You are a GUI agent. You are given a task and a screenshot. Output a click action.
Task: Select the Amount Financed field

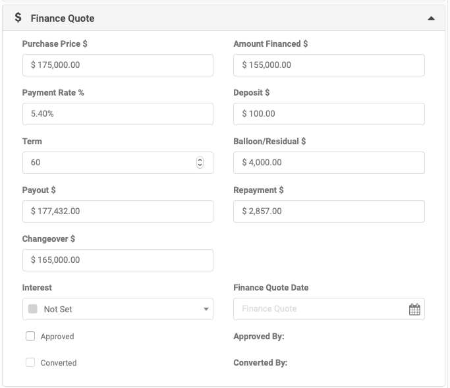pyautogui.click(x=329, y=65)
